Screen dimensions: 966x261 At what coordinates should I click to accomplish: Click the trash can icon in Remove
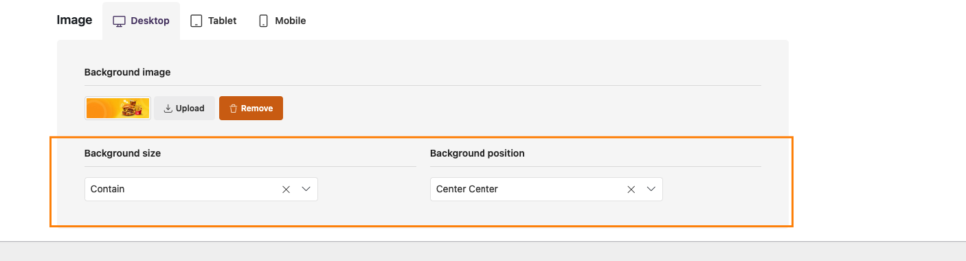234,109
